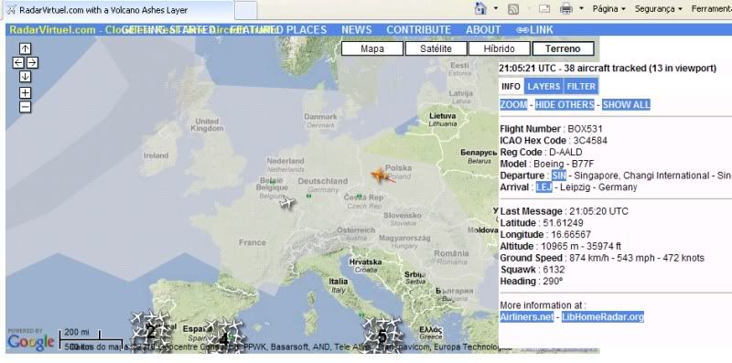This screenshot has height=363, width=732.
Task: Select the white aircraft near Belgium
Action: (x=287, y=203)
